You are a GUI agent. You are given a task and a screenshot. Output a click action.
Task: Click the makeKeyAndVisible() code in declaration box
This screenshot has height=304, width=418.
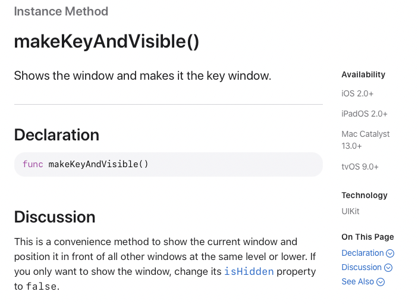click(98, 164)
